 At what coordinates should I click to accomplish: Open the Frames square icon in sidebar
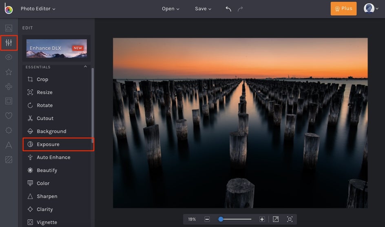(x=9, y=101)
